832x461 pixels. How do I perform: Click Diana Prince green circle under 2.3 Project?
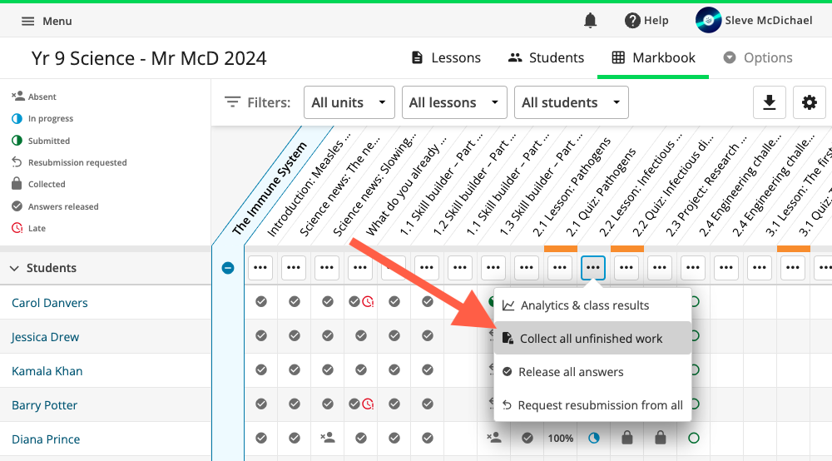point(694,439)
